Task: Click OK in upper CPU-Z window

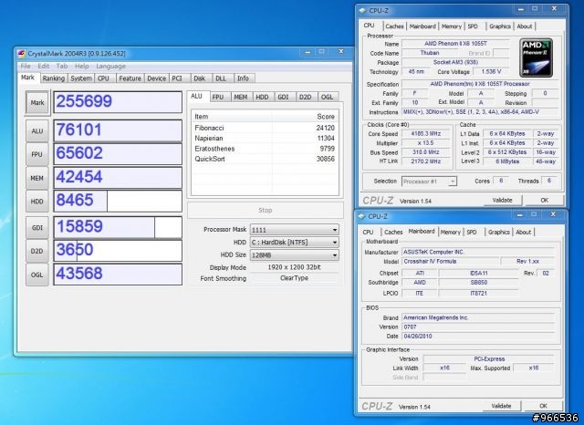Action: [544, 201]
